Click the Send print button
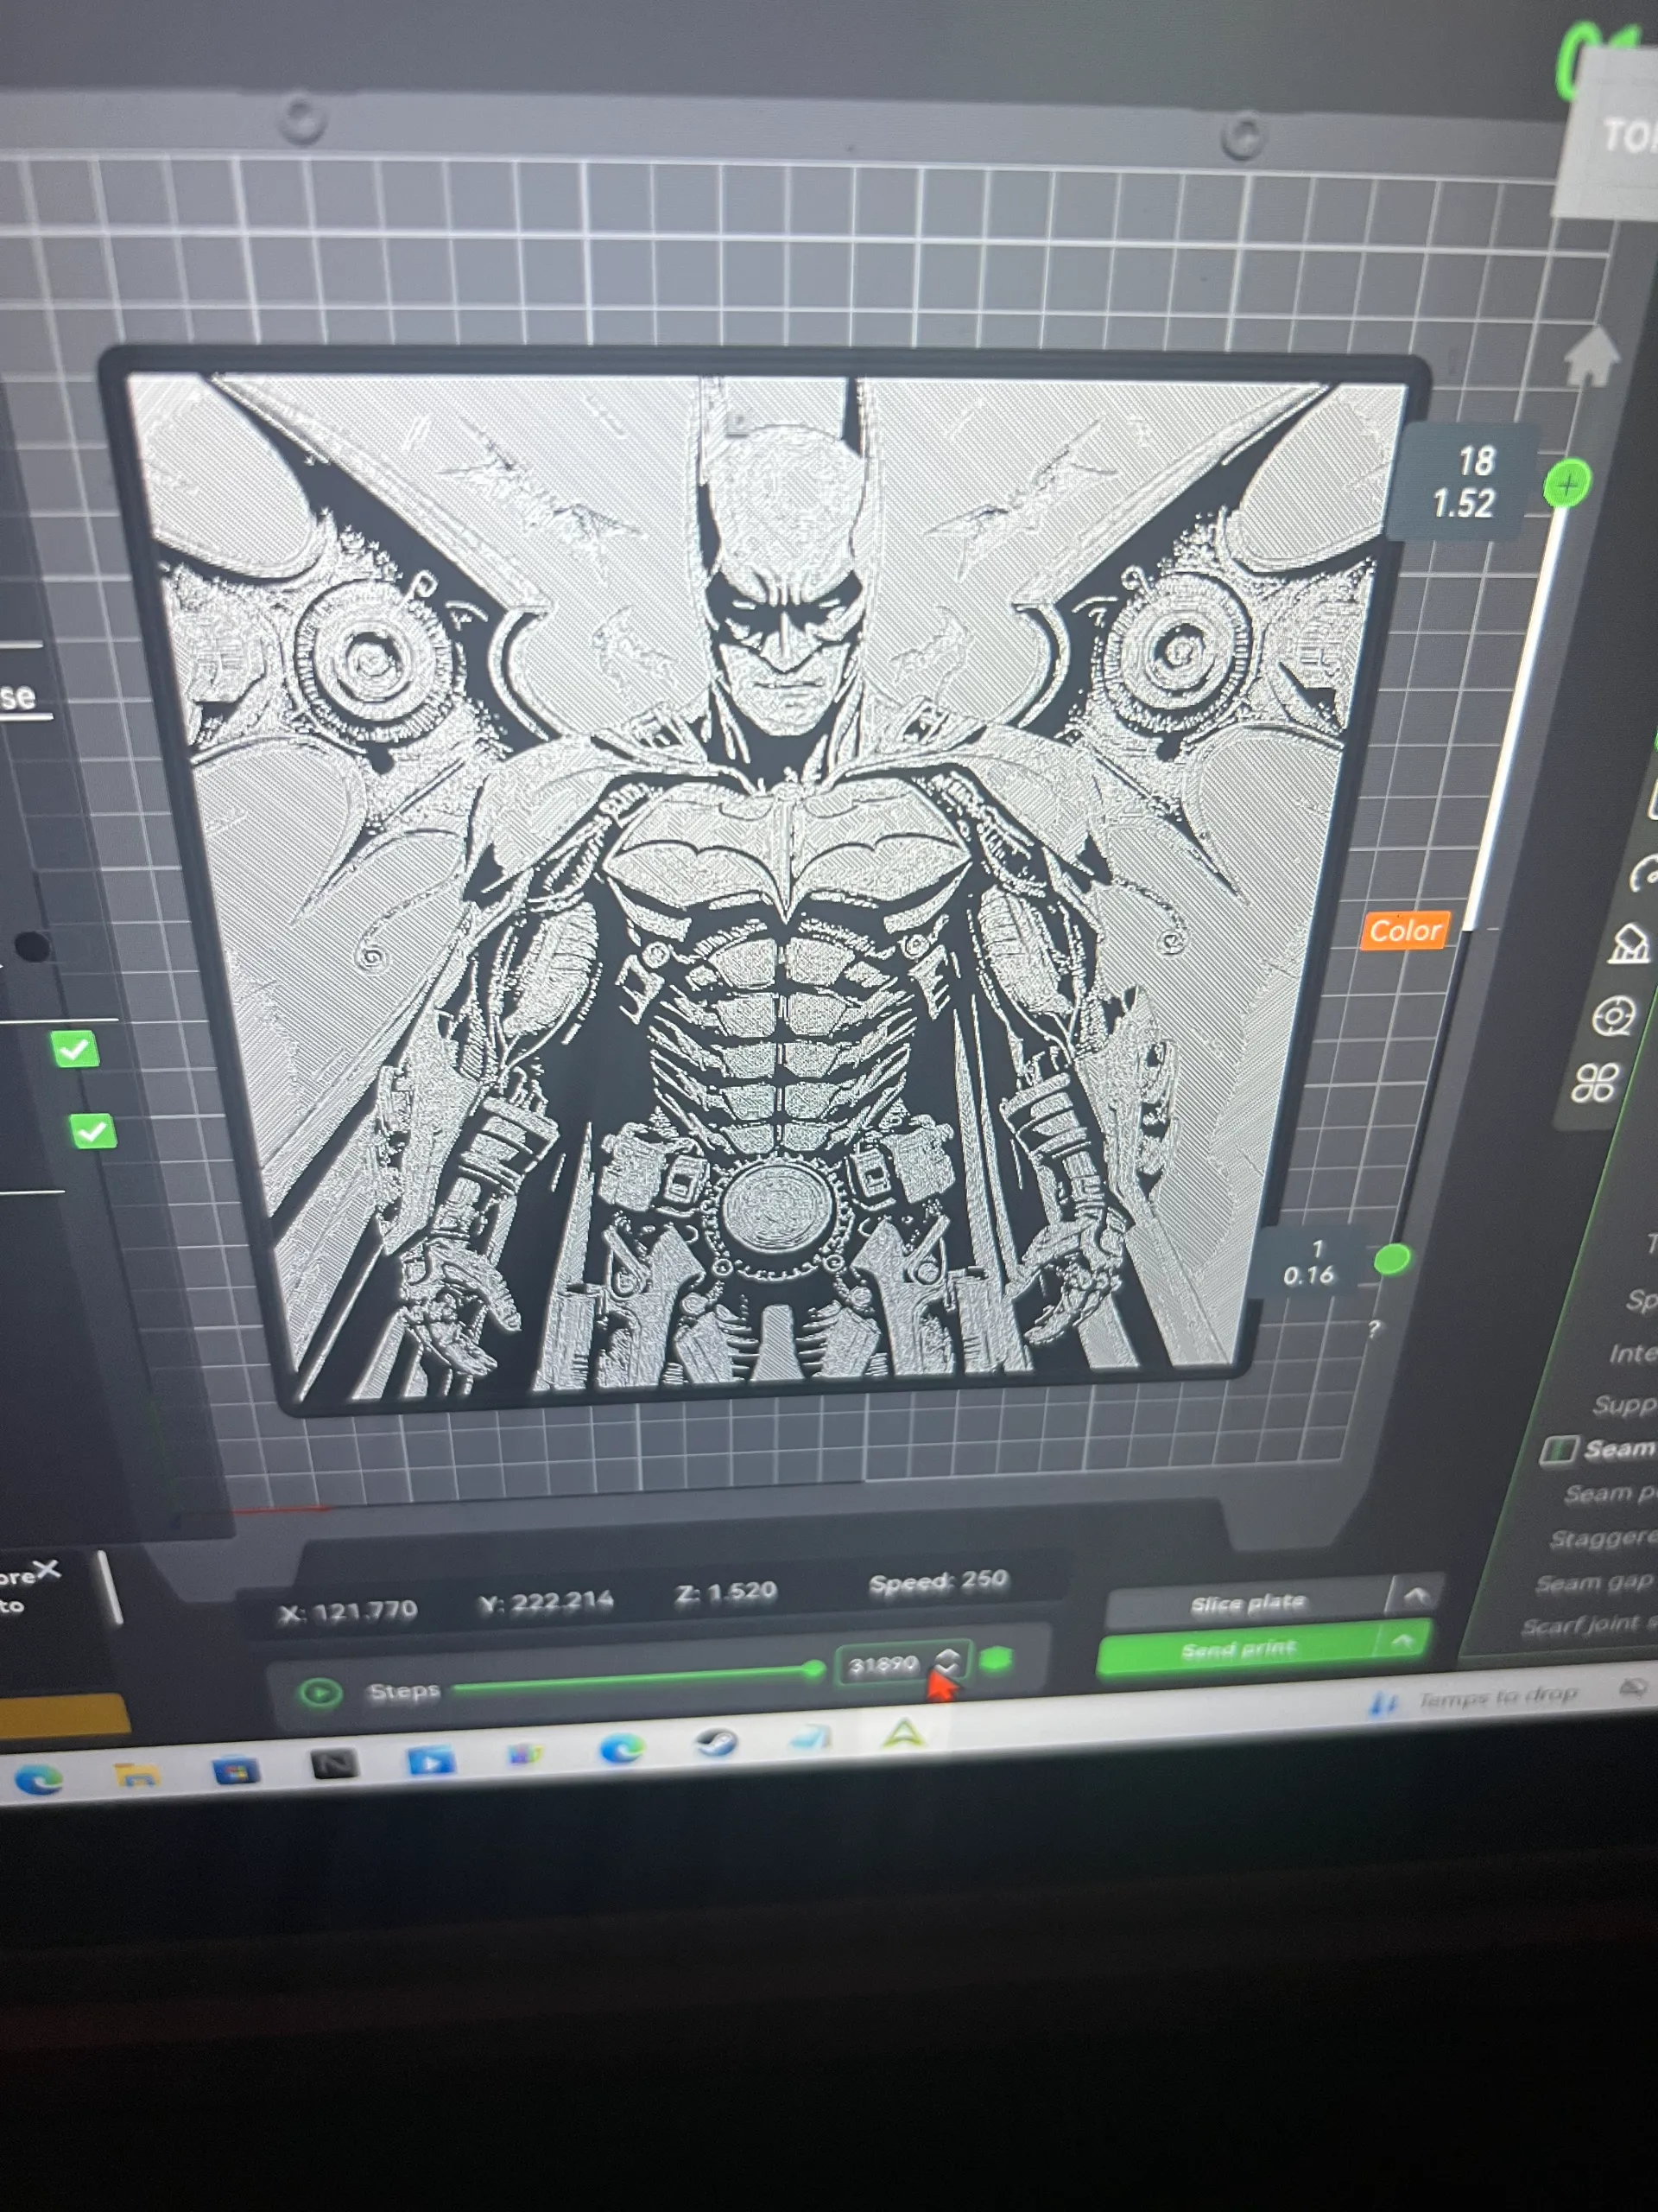 pyautogui.click(x=1238, y=1651)
